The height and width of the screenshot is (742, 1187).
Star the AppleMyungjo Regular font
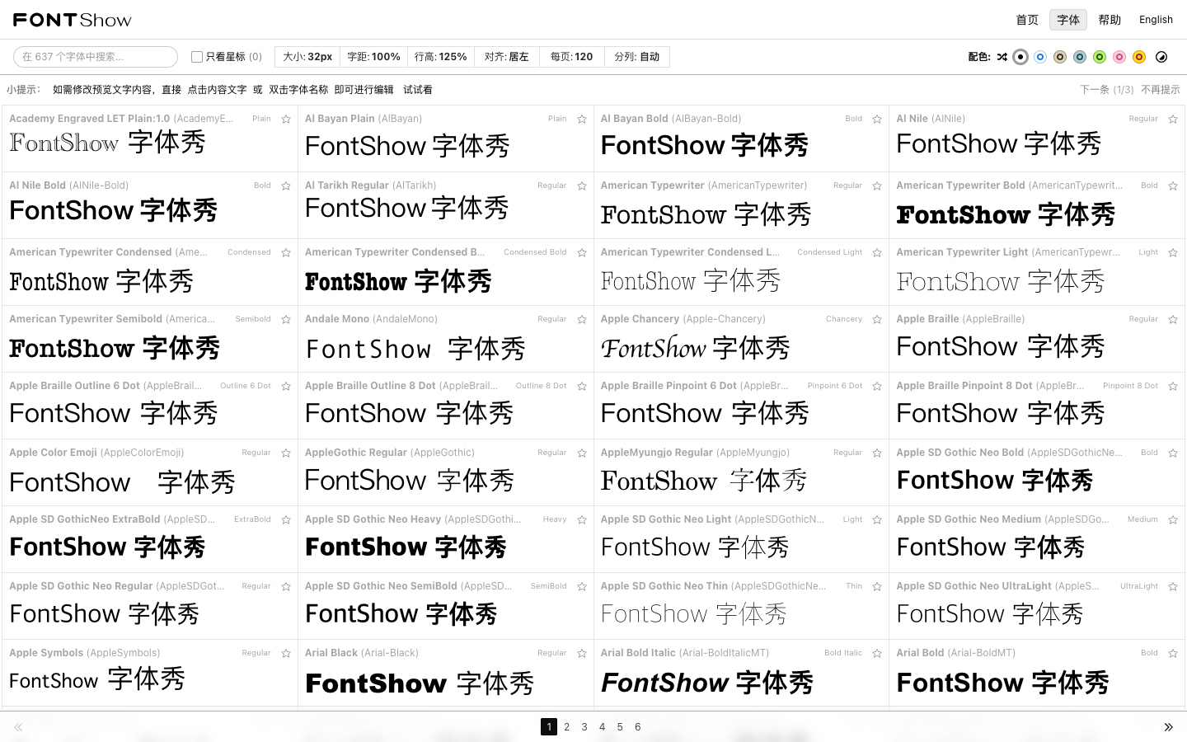click(877, 453)
